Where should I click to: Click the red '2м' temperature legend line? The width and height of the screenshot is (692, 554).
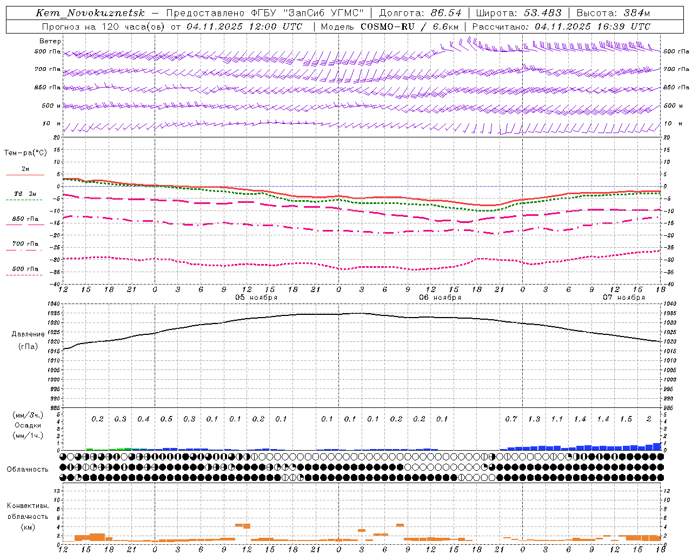pos(25,175)
